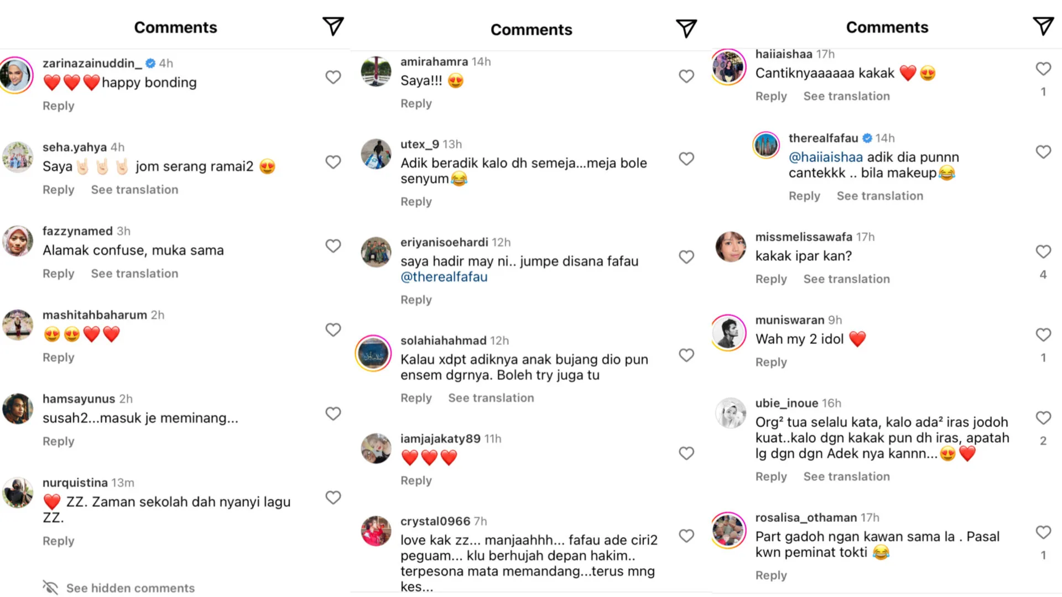Like zarinazainuddin_'s happy bonding comment
This screenshot has width=1062, height=597.
point(333,77)
